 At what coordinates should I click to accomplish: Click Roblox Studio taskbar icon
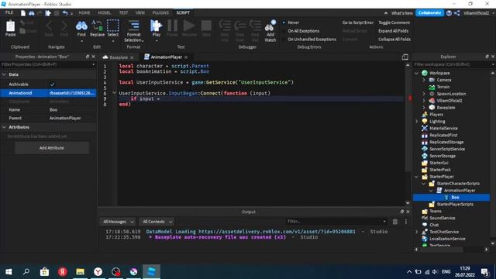(151, 271)
